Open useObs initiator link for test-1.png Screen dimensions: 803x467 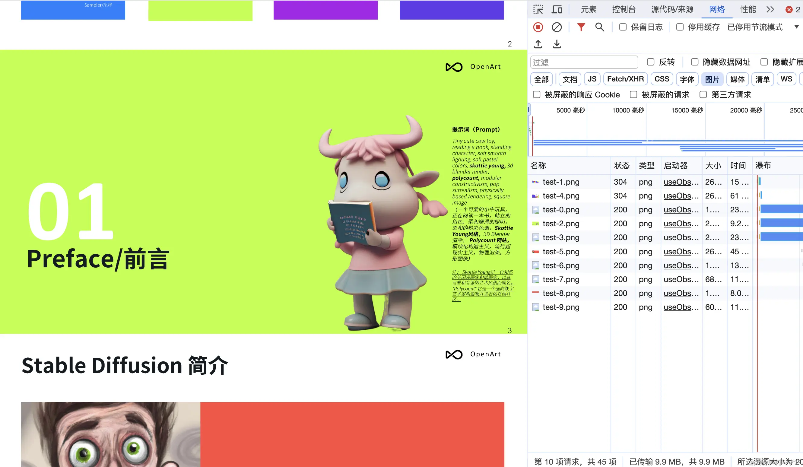(681, 182)
